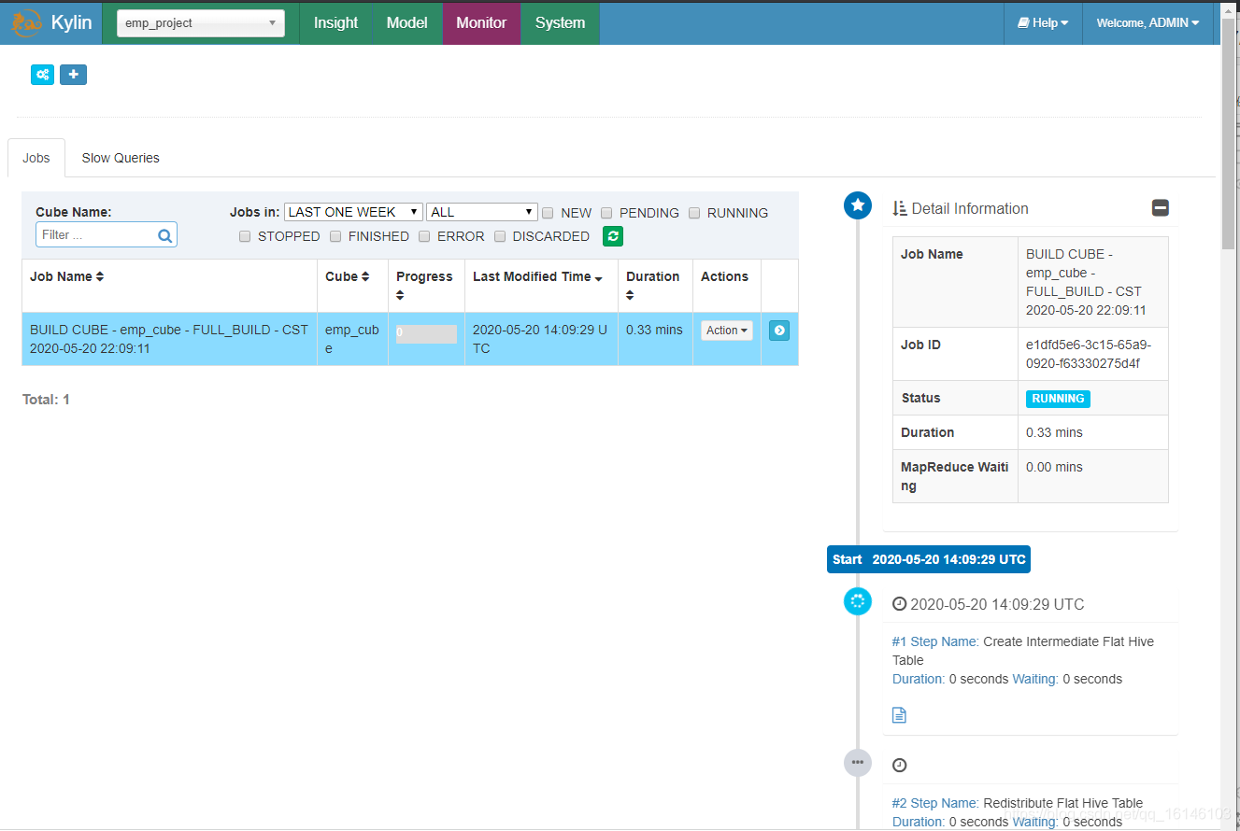Viewport: 1240px width, 831px height.
Task: Click the Cube Name filter input
Action: 106,235
